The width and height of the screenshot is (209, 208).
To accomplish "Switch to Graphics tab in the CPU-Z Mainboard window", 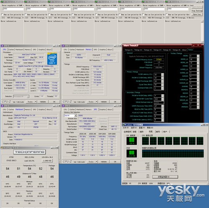I will coord(42,110).
